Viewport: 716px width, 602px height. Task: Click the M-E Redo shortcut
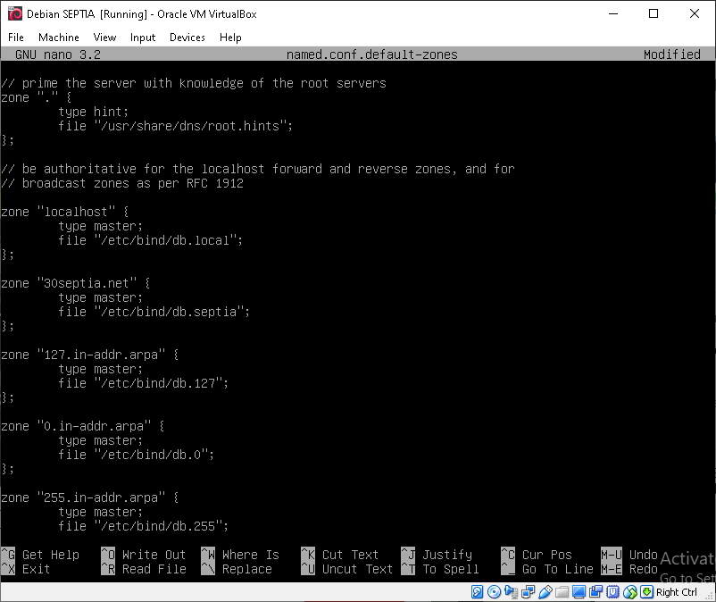click(x=629, y=569)
